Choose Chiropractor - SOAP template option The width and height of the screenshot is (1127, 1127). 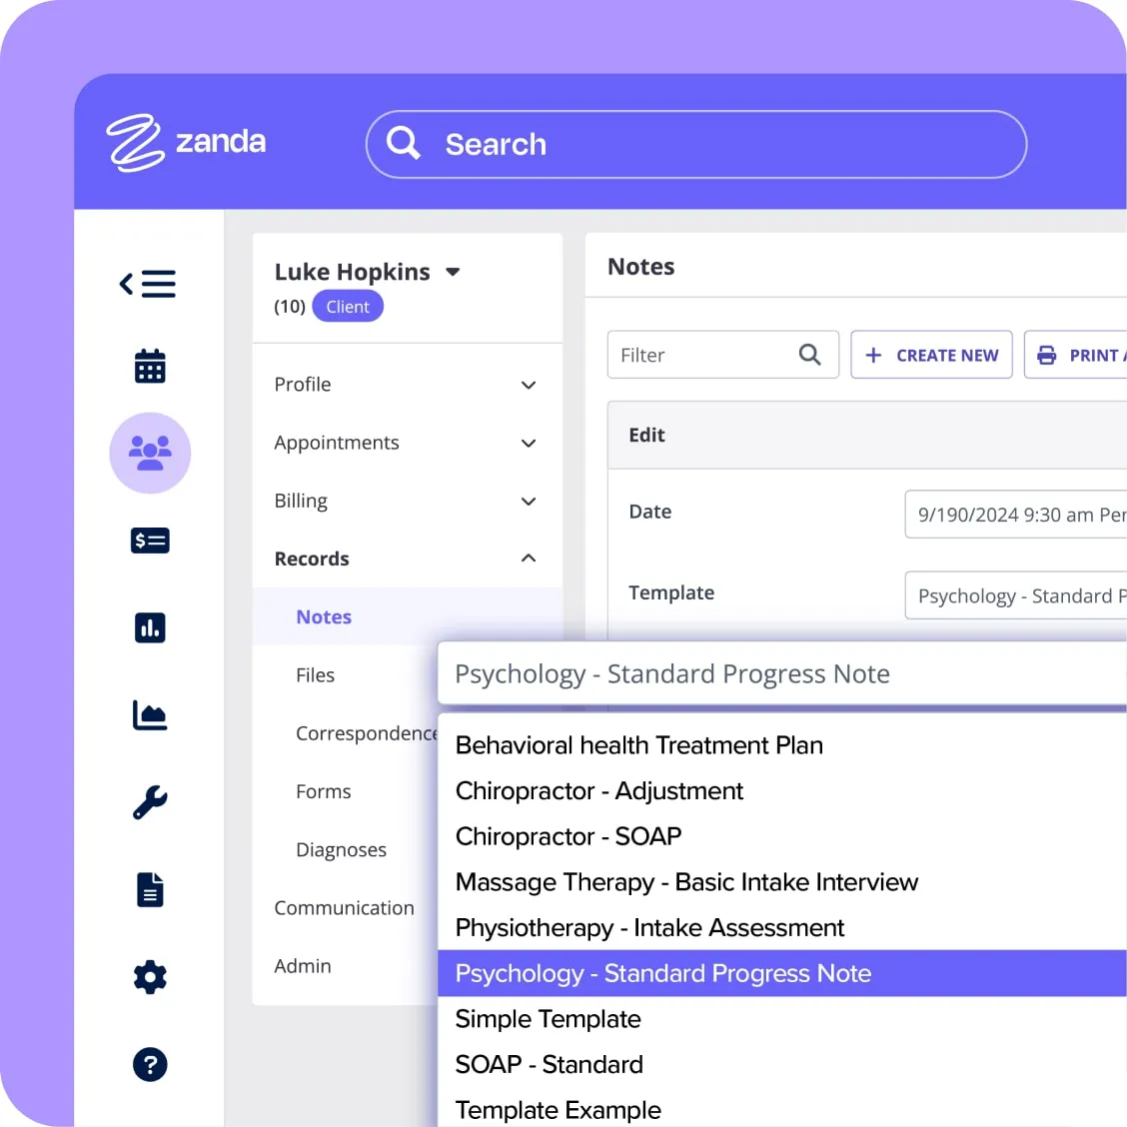click(x=568, y=836)
